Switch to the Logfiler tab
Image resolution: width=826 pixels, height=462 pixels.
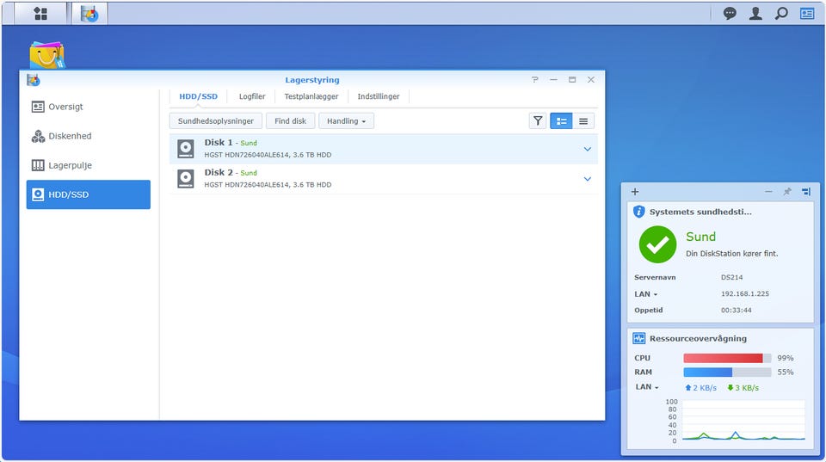tap(252, 96)
